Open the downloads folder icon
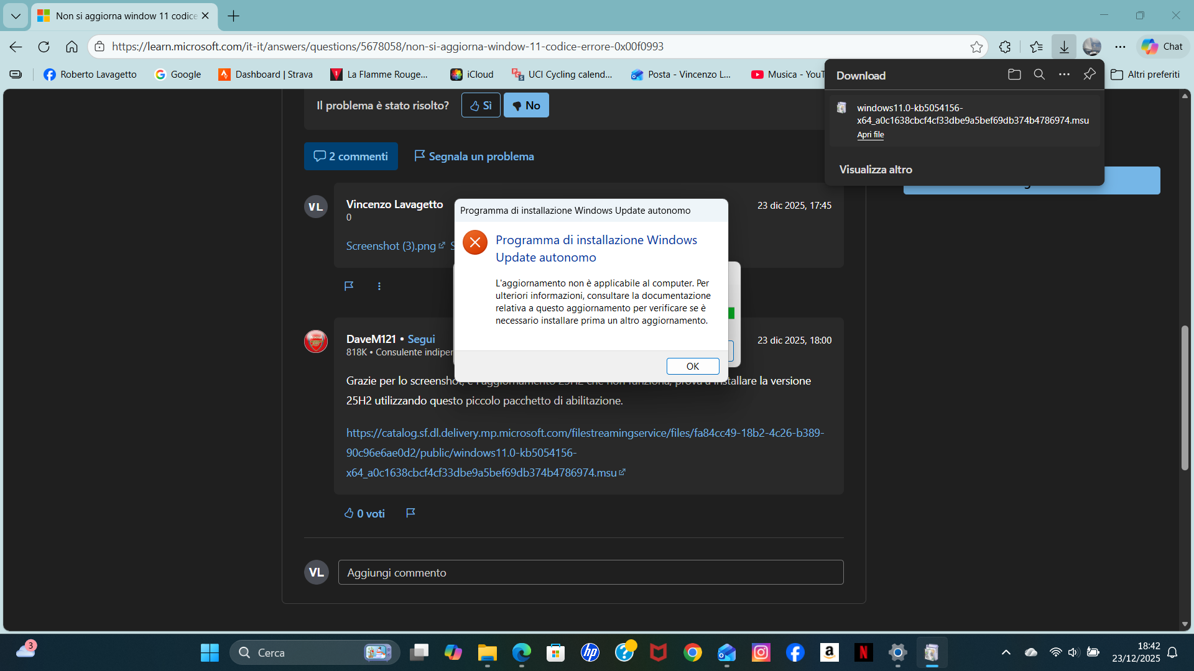 pyautogui.click(x=1014, y=75)
